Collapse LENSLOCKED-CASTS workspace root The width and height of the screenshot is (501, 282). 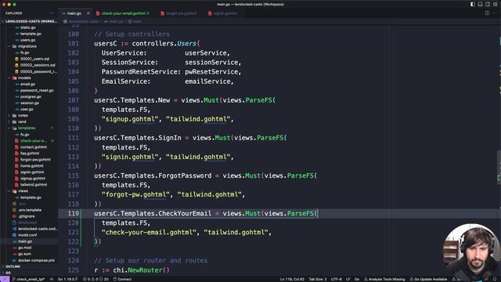click(31, 21)
